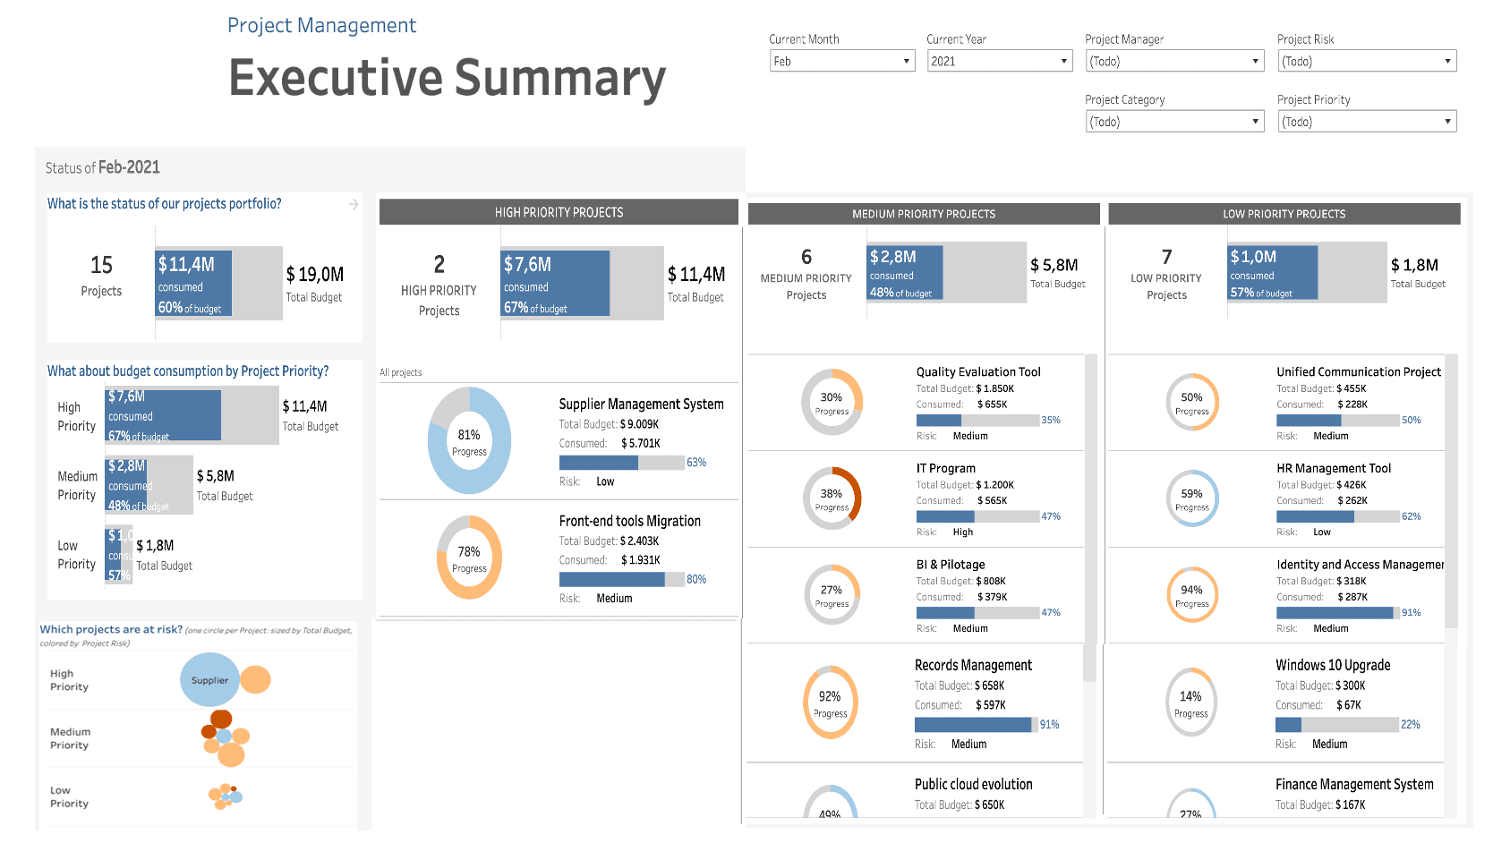Click the Windows 10 Upgrade 14% donut

click(1191, 702)
